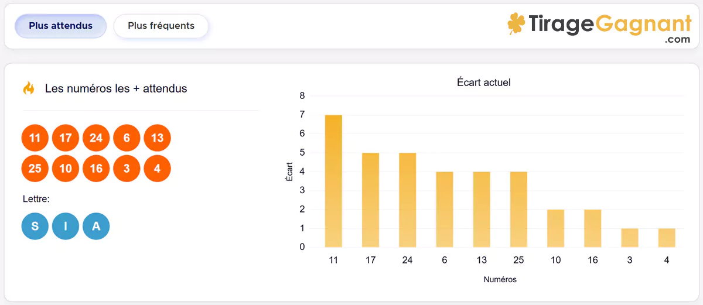
Task: Open the Plus fréquents tab
Action: 161,26
